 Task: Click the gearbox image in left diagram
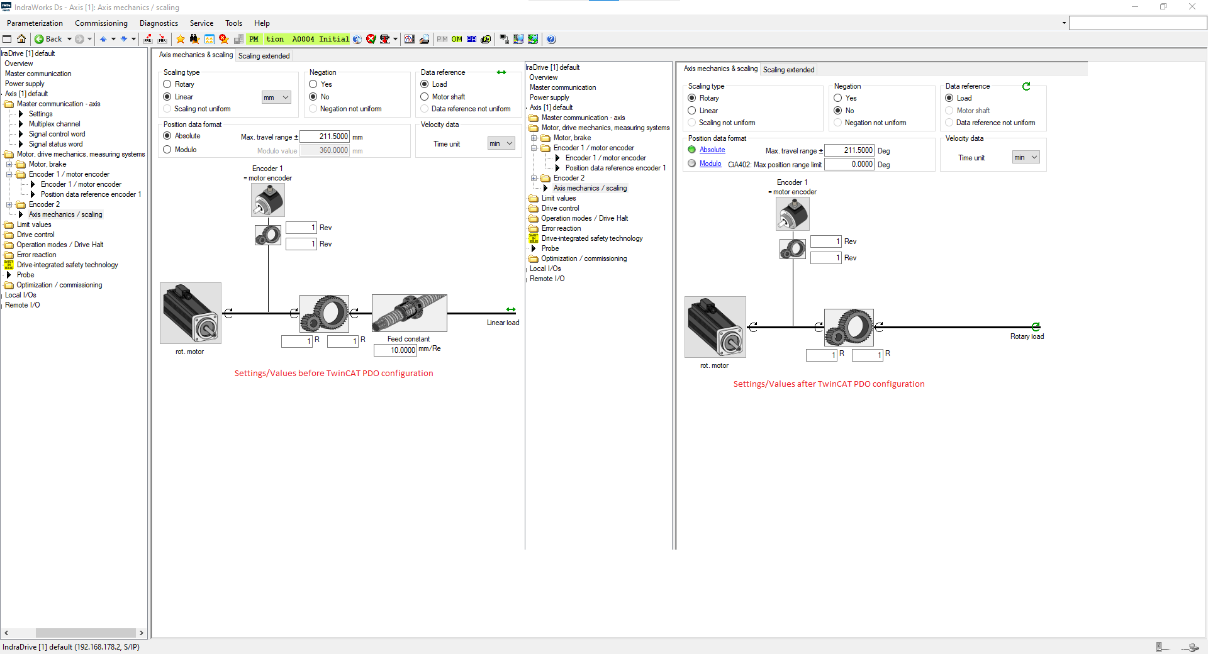[324, 314]
